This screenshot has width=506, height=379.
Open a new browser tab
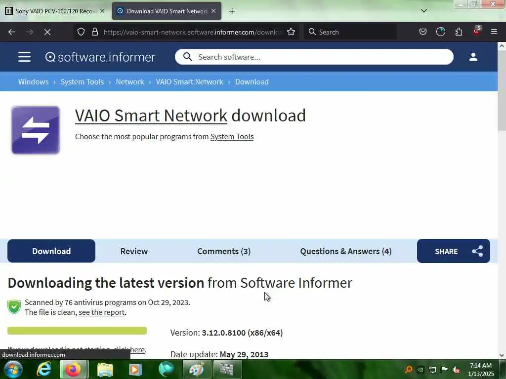(x=232, y=11)
